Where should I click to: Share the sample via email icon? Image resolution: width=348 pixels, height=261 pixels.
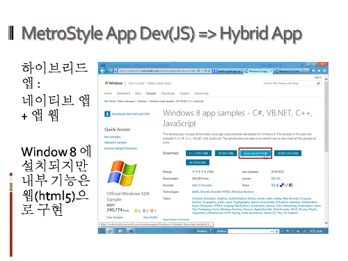[274, 185]
